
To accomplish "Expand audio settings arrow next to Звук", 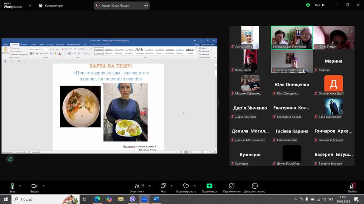I will tap(20, 186).
